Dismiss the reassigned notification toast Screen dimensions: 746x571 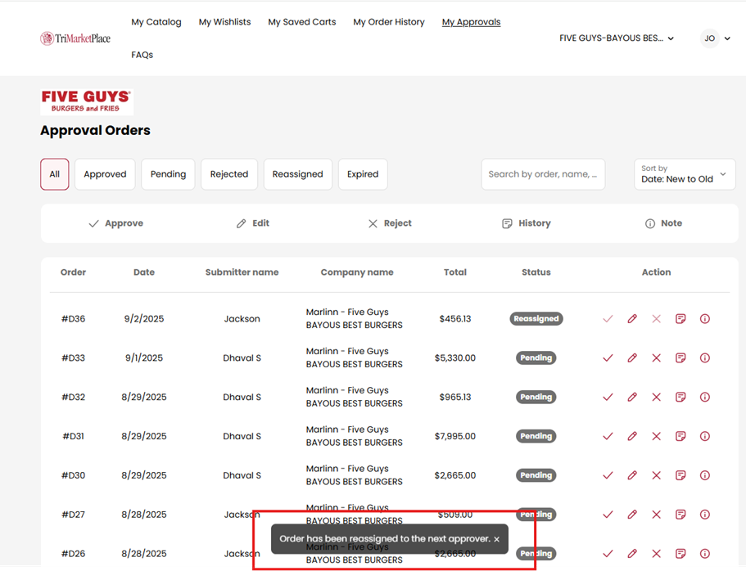click(496, 539)
